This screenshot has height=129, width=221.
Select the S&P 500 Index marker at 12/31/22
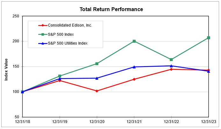coord(171,59)
